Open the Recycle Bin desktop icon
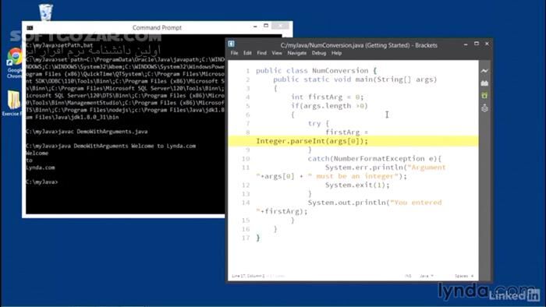The width and height of the screenshot is (546, 307). [45, 12]
